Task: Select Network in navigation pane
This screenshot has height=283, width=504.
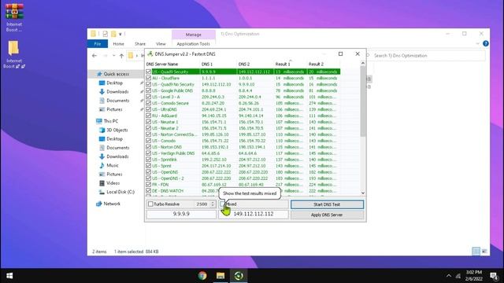Action: (x=112, y=204)
